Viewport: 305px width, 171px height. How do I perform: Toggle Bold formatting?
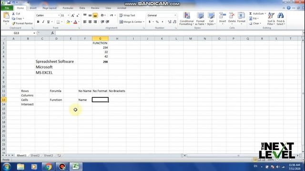(38, 22)
